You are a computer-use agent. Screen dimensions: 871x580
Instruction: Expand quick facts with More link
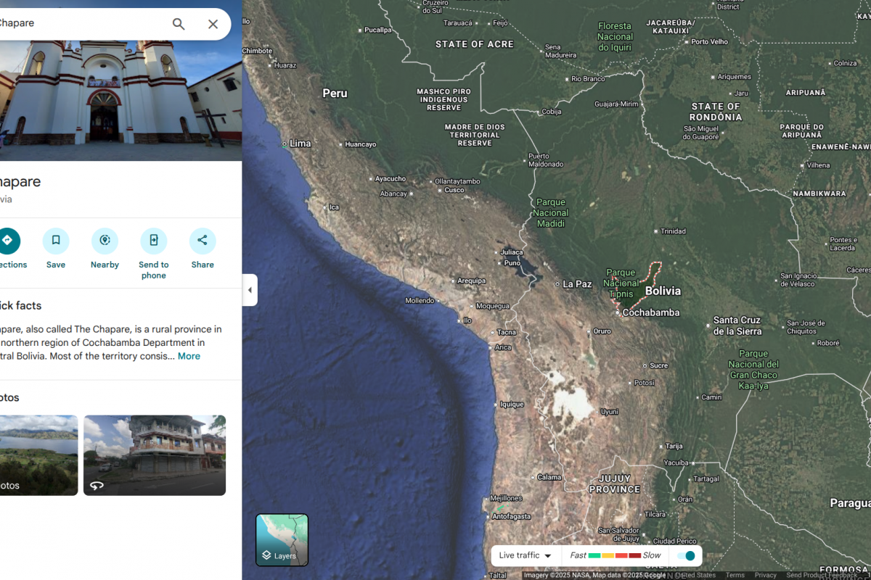tap(189, 356)
